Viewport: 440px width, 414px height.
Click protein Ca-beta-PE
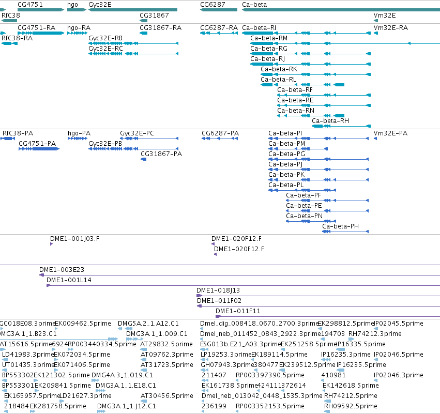[304, 206]
